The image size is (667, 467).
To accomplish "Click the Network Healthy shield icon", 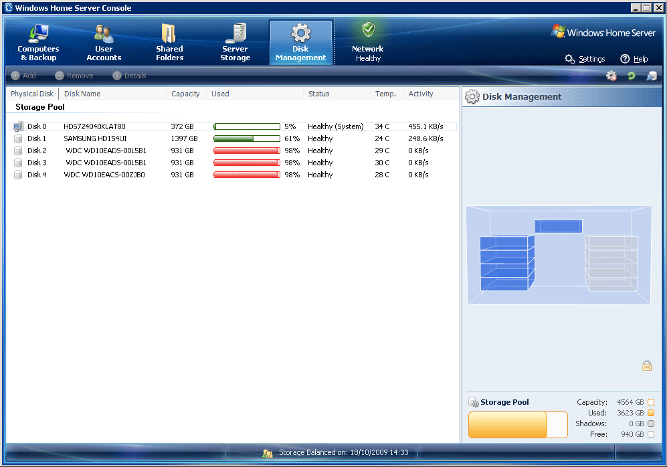I will (x=368, y=30).
